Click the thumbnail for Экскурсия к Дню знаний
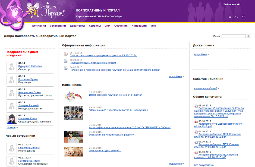The image size is (255, 167). (x=74, y=152)
